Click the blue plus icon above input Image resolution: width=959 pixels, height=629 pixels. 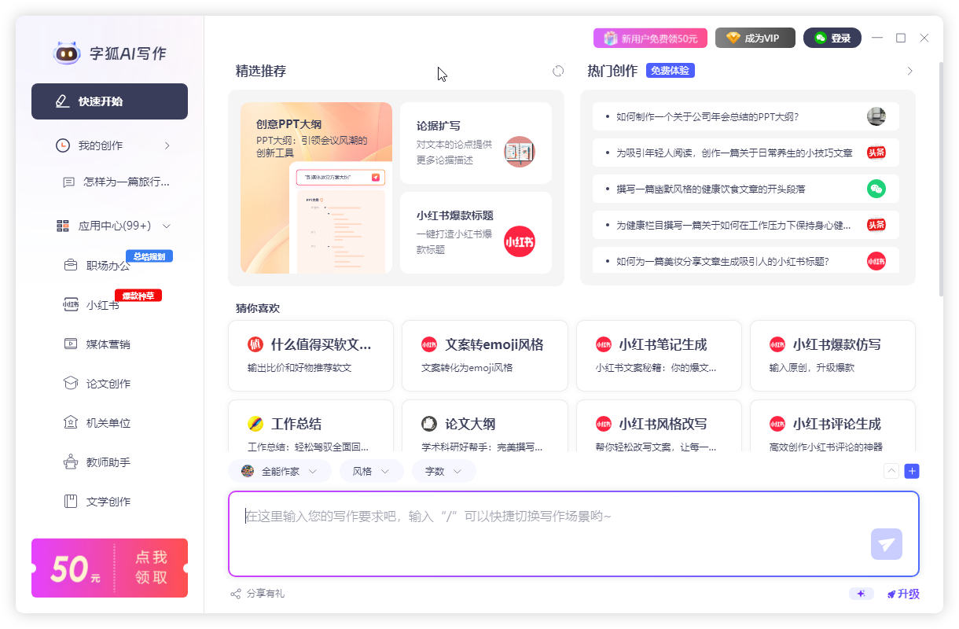(x=912, y=471)
